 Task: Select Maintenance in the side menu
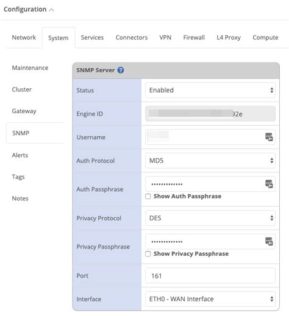(30, 68)
